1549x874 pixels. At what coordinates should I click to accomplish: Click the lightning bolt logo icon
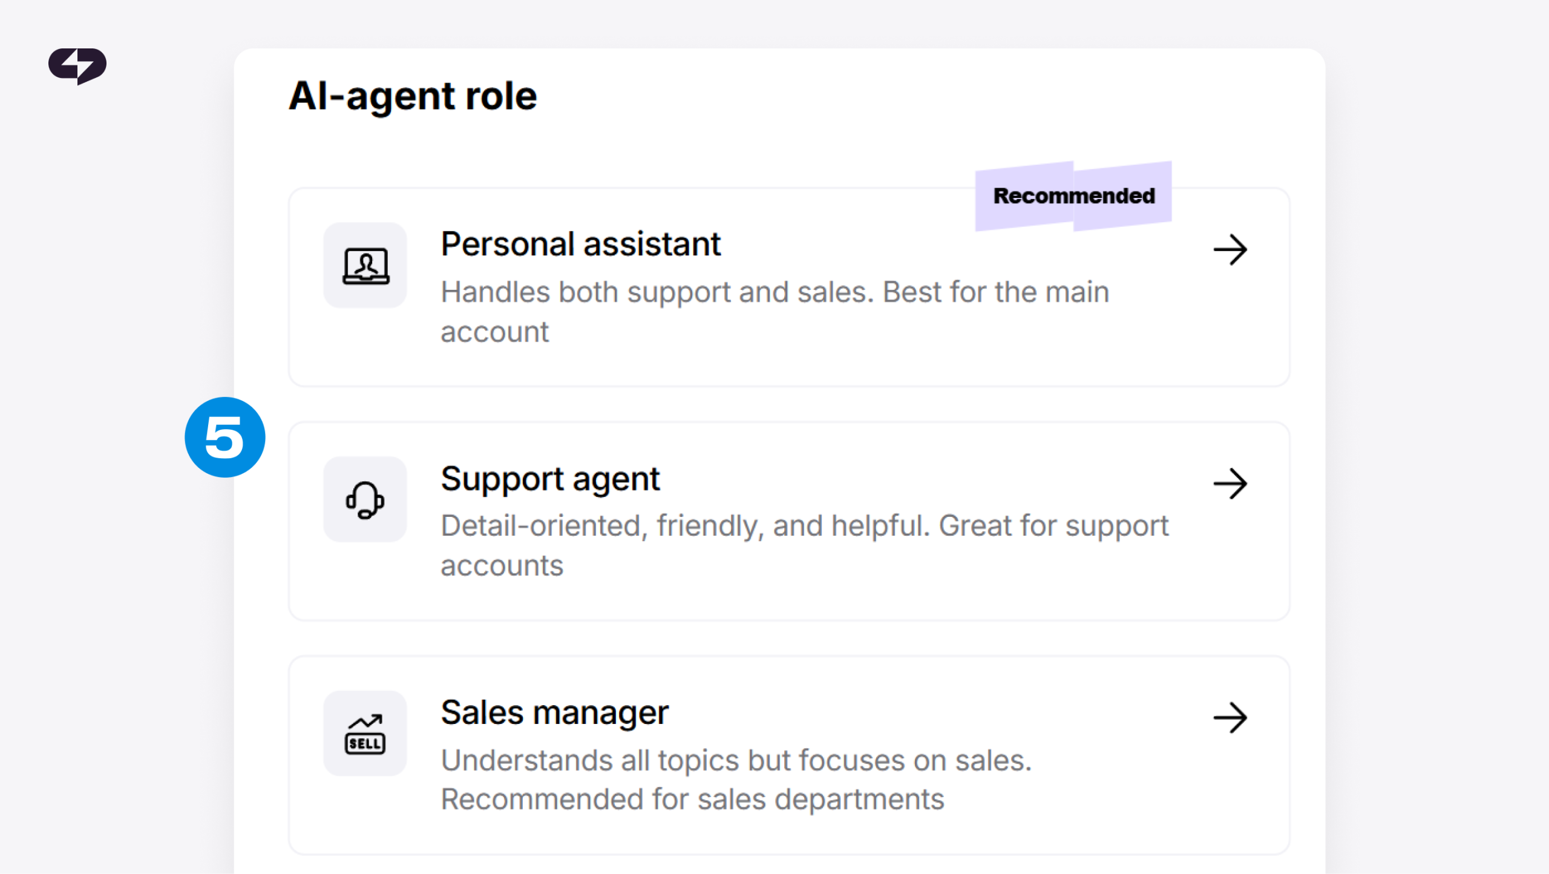pos(77,65)
